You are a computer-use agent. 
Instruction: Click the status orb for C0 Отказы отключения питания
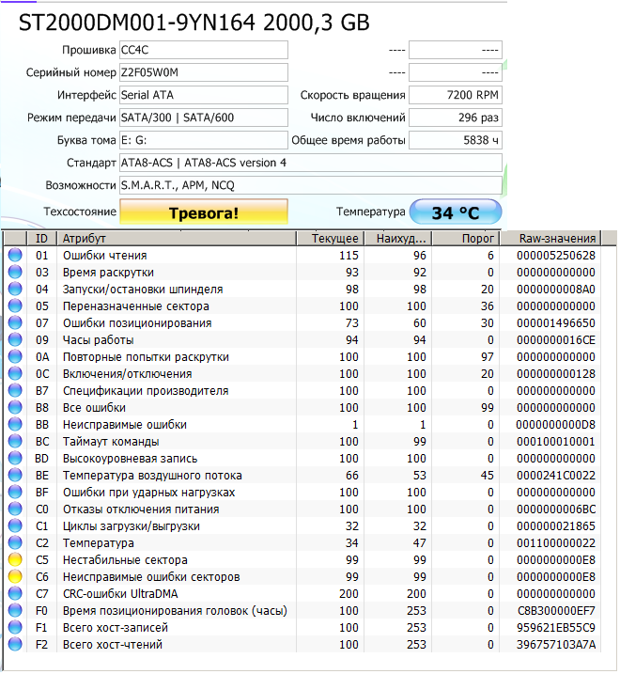point(15,509)
